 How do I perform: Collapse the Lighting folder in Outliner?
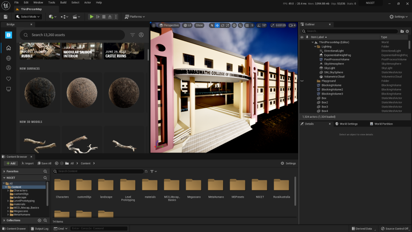[x=316, y=46]
